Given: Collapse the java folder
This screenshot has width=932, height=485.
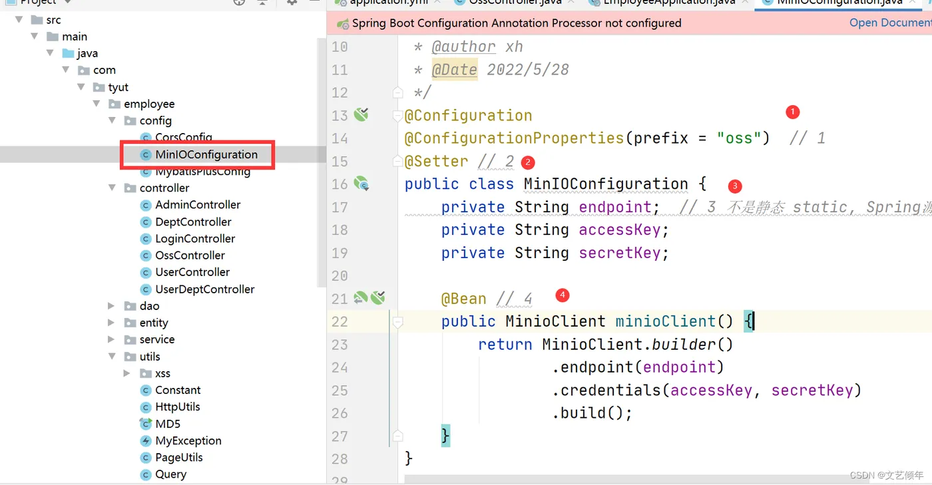Looking at the screenshot, I should pyautogui.click(x=51, y=53).
